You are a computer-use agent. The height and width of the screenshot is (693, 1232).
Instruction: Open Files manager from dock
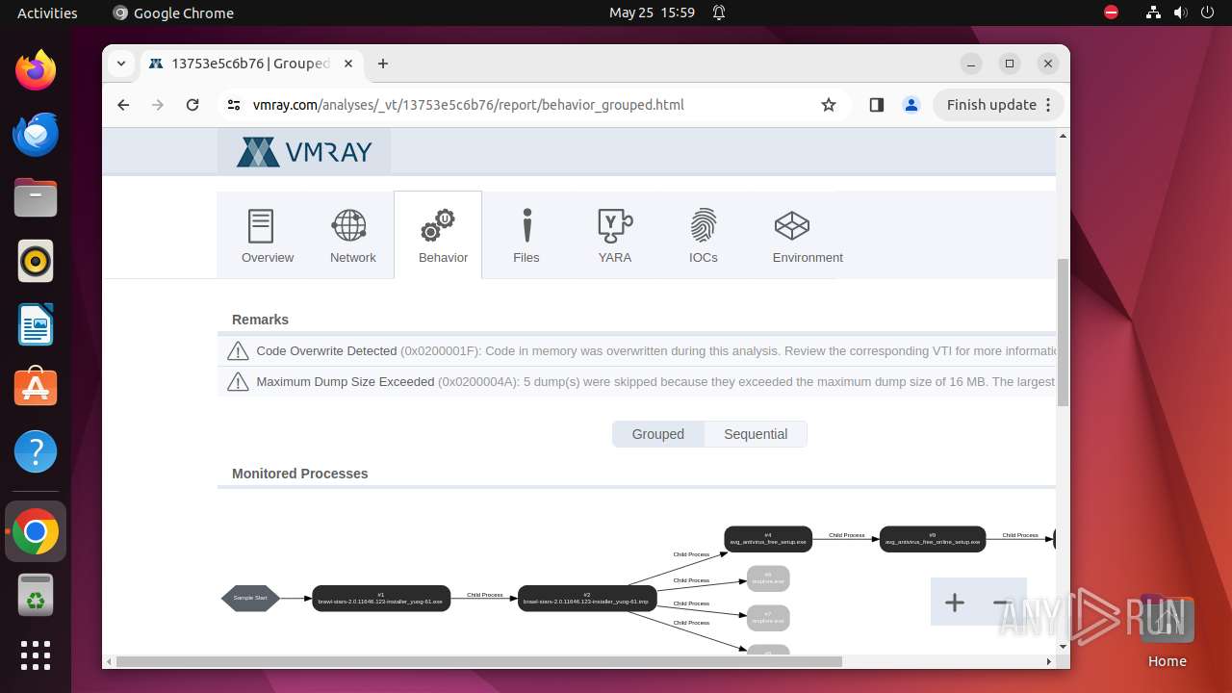click(36, 197)
